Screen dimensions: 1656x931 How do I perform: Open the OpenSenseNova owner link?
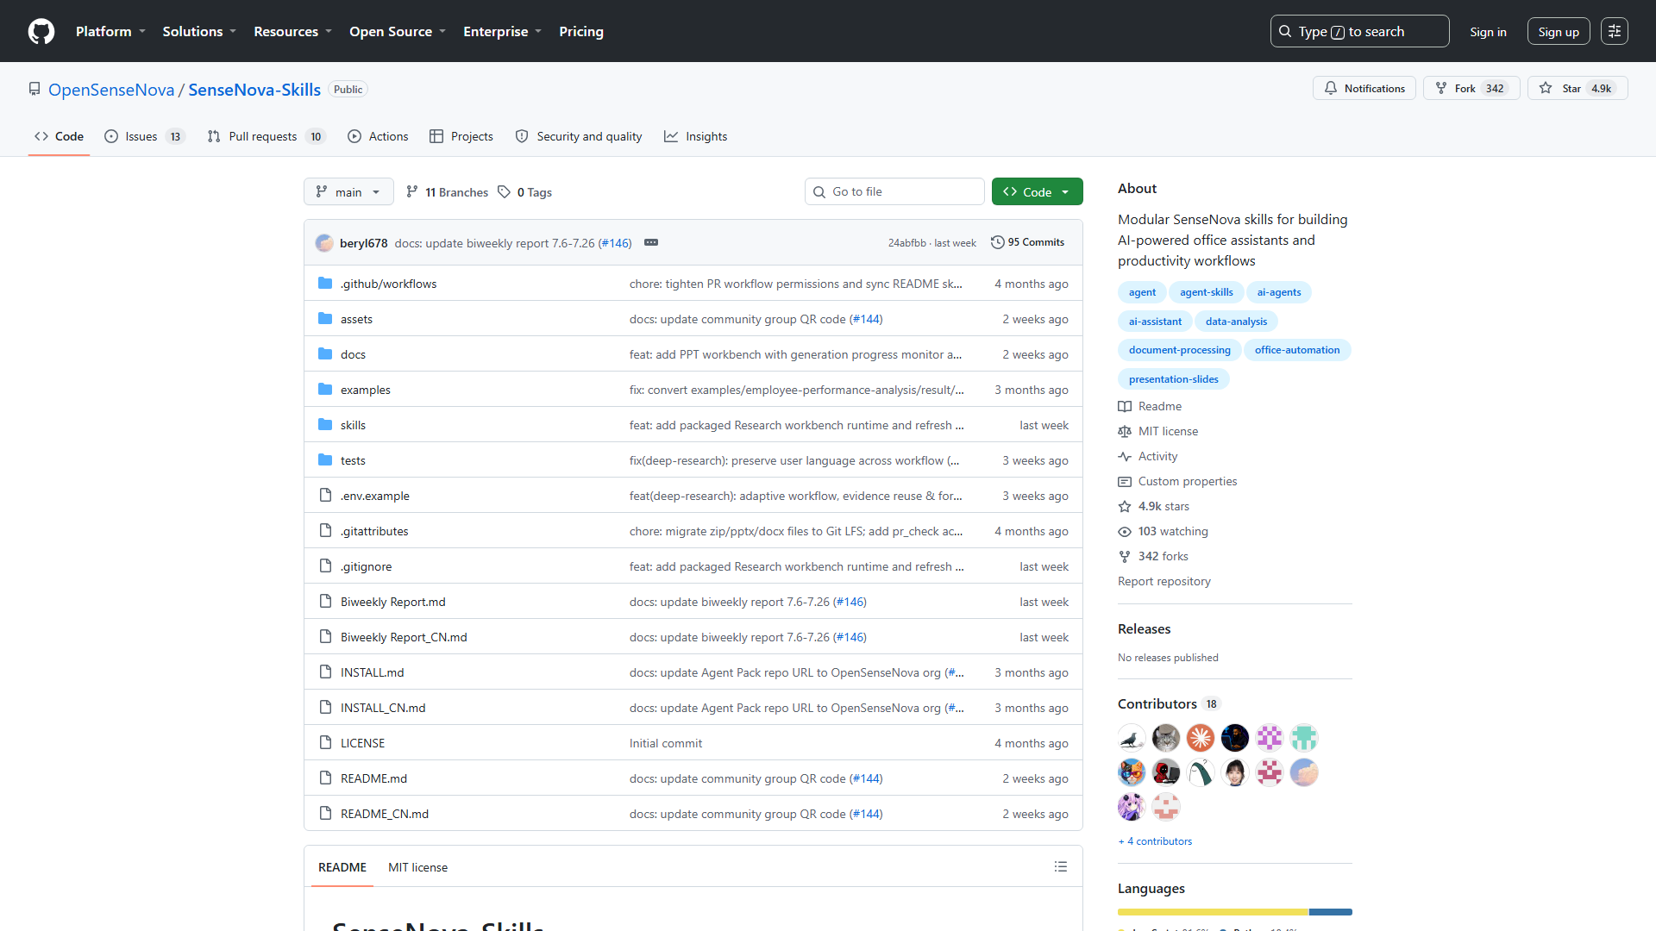click(111, 90)
